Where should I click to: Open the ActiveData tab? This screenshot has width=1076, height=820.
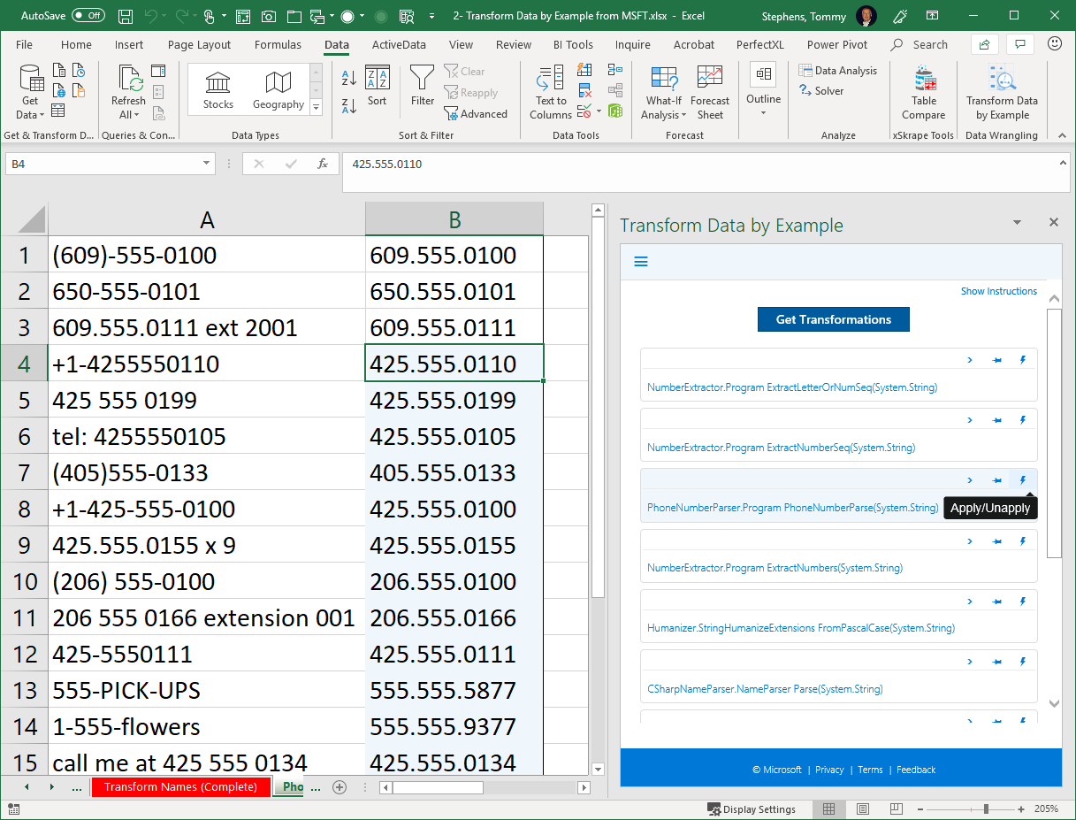[x=399, y=44]
